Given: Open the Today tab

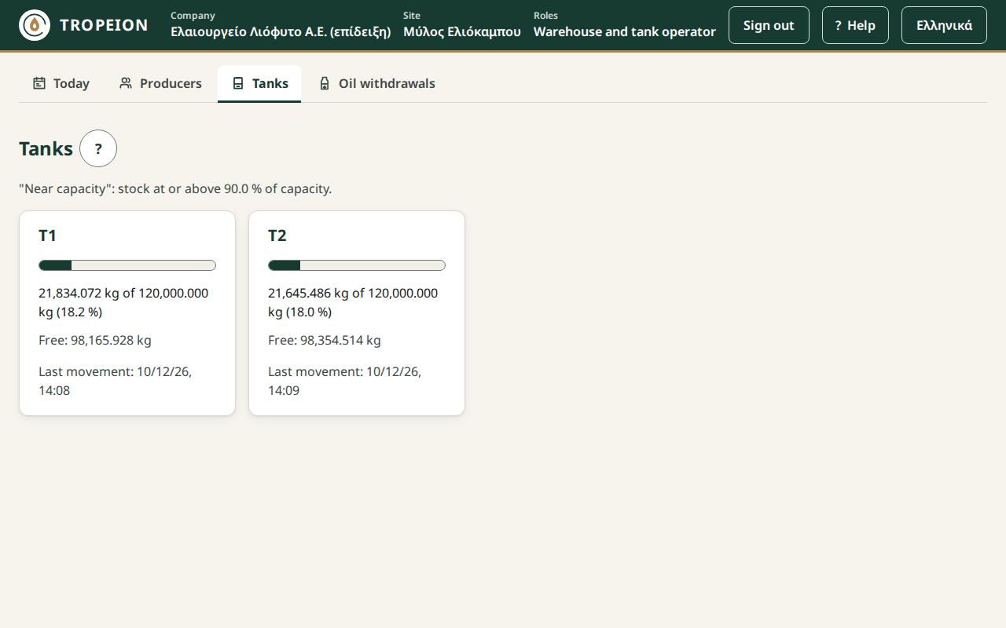Looking at the screenshot, I should coord(61,83).
